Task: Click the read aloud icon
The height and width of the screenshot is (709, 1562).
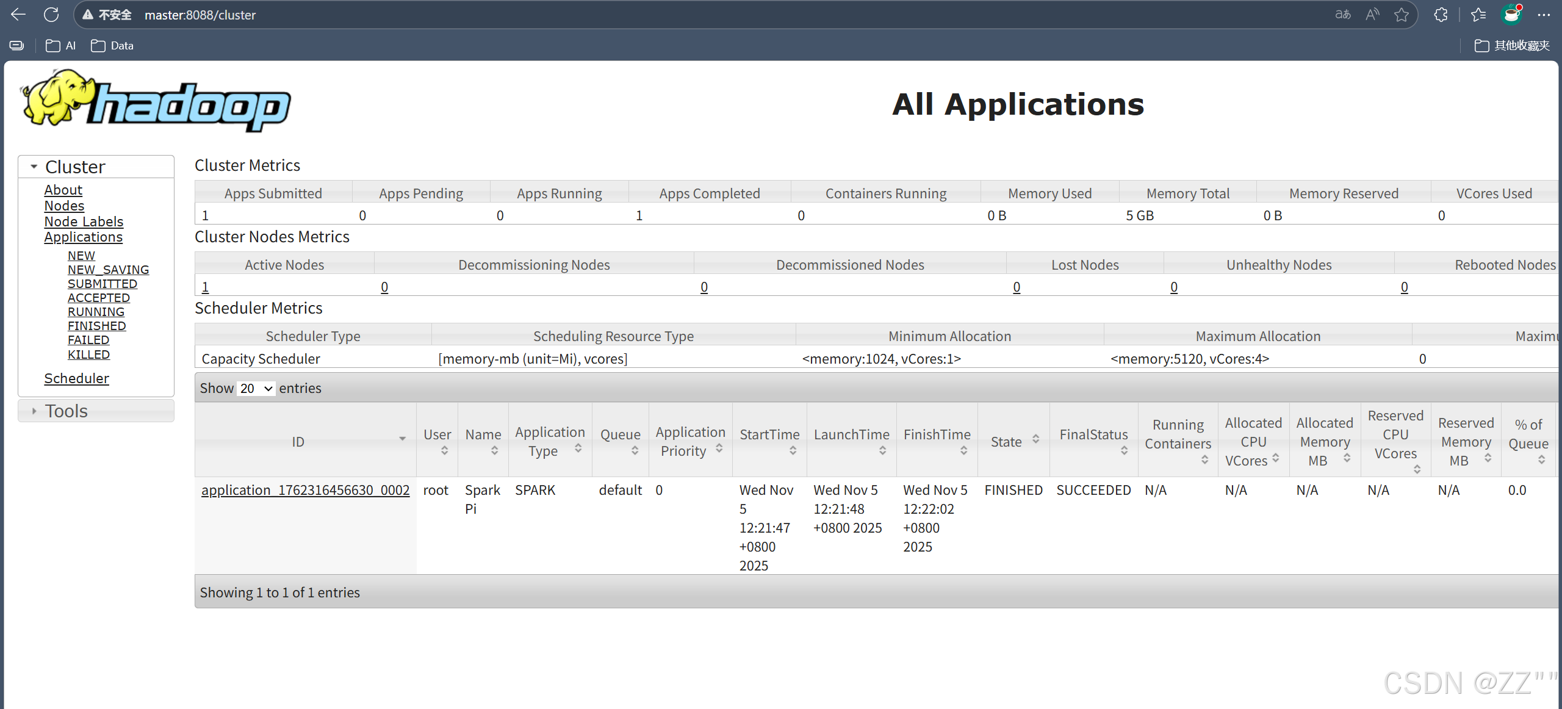Action: [x=1372, y=15]
